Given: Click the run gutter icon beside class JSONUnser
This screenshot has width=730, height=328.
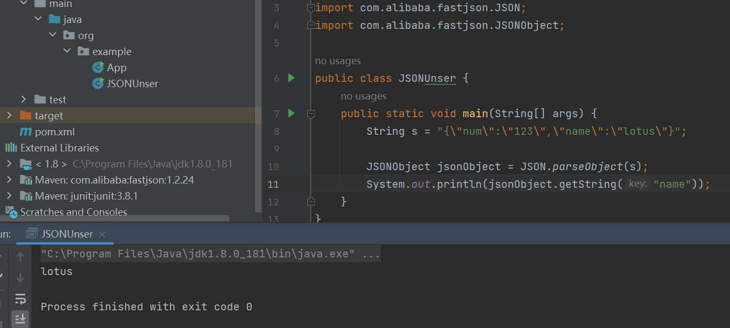Looking at the screenshot, I should click(x=291, y=78).
